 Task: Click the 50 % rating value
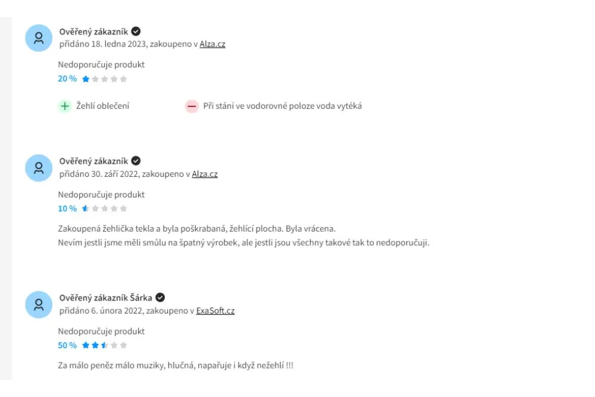pyautogui.click(x=67, y=345)
